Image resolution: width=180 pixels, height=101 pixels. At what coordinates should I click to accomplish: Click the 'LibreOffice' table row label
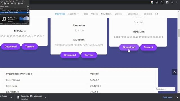click(x=13, y=92)
